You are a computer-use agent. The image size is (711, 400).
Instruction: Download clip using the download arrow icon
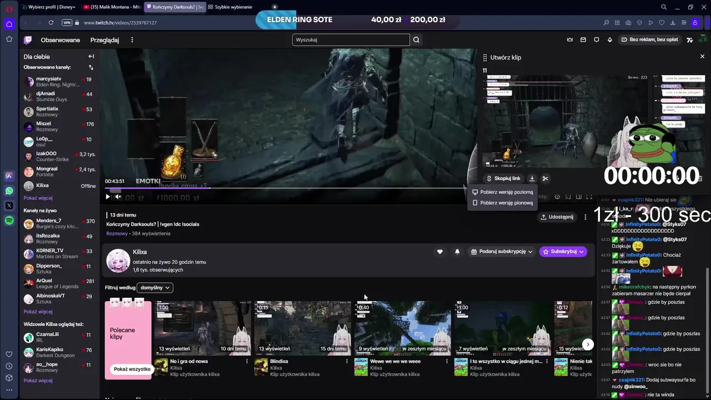click(532, 178)
